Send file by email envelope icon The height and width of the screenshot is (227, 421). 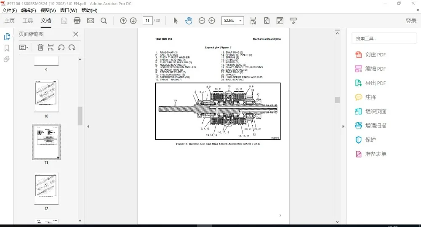pyautogui.click(x=91, y=21)
